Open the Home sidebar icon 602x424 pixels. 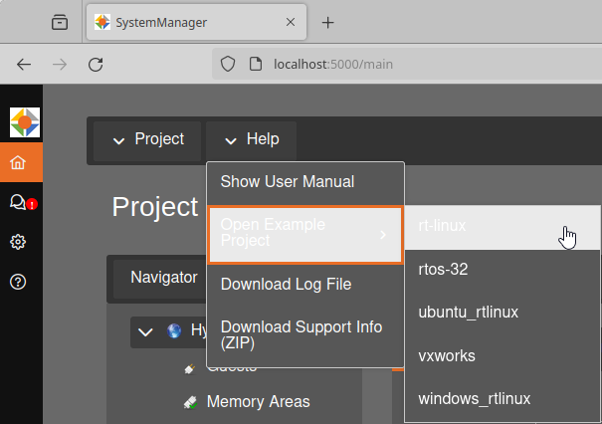18,162
